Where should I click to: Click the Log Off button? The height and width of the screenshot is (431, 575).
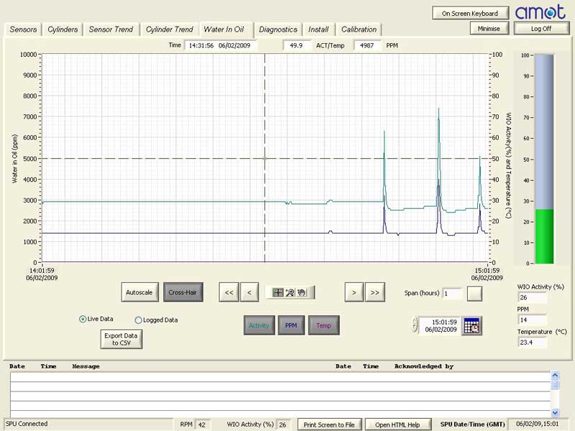541,28
